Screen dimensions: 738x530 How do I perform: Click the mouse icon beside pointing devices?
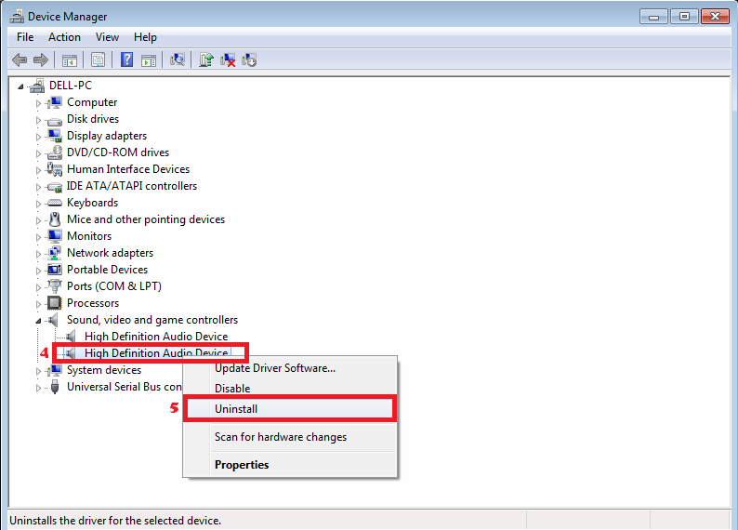point(55,219)
